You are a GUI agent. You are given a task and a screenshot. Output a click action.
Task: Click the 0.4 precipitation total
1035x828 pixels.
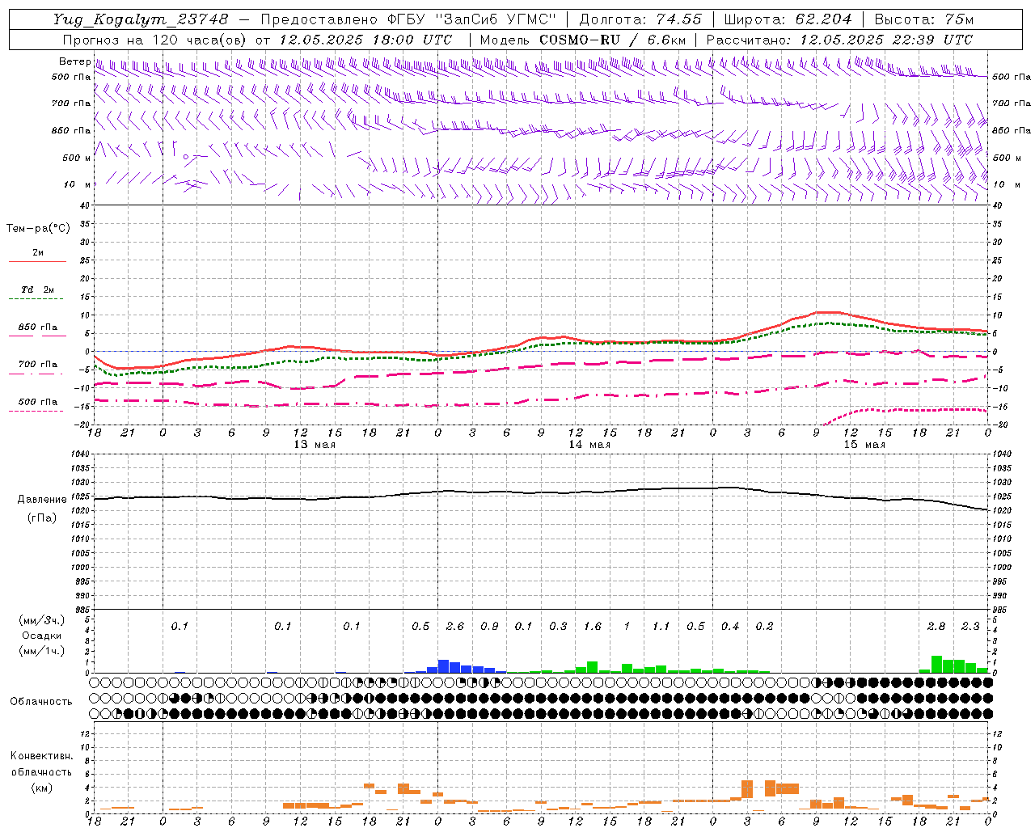(x=730, y=626)
